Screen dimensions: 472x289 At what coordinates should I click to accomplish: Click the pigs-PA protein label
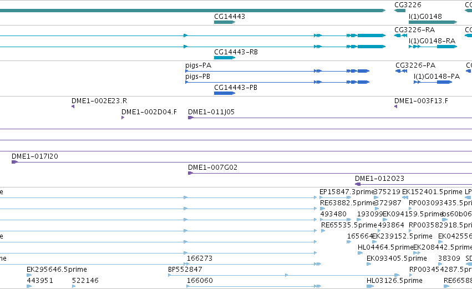pyautogui.click(x=199, y=65)
